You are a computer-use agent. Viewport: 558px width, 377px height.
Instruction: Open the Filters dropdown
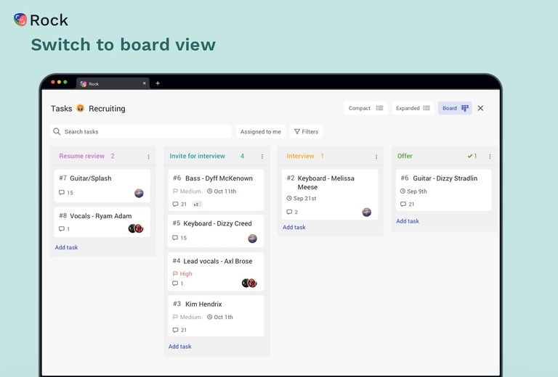(x=306, y=132)
